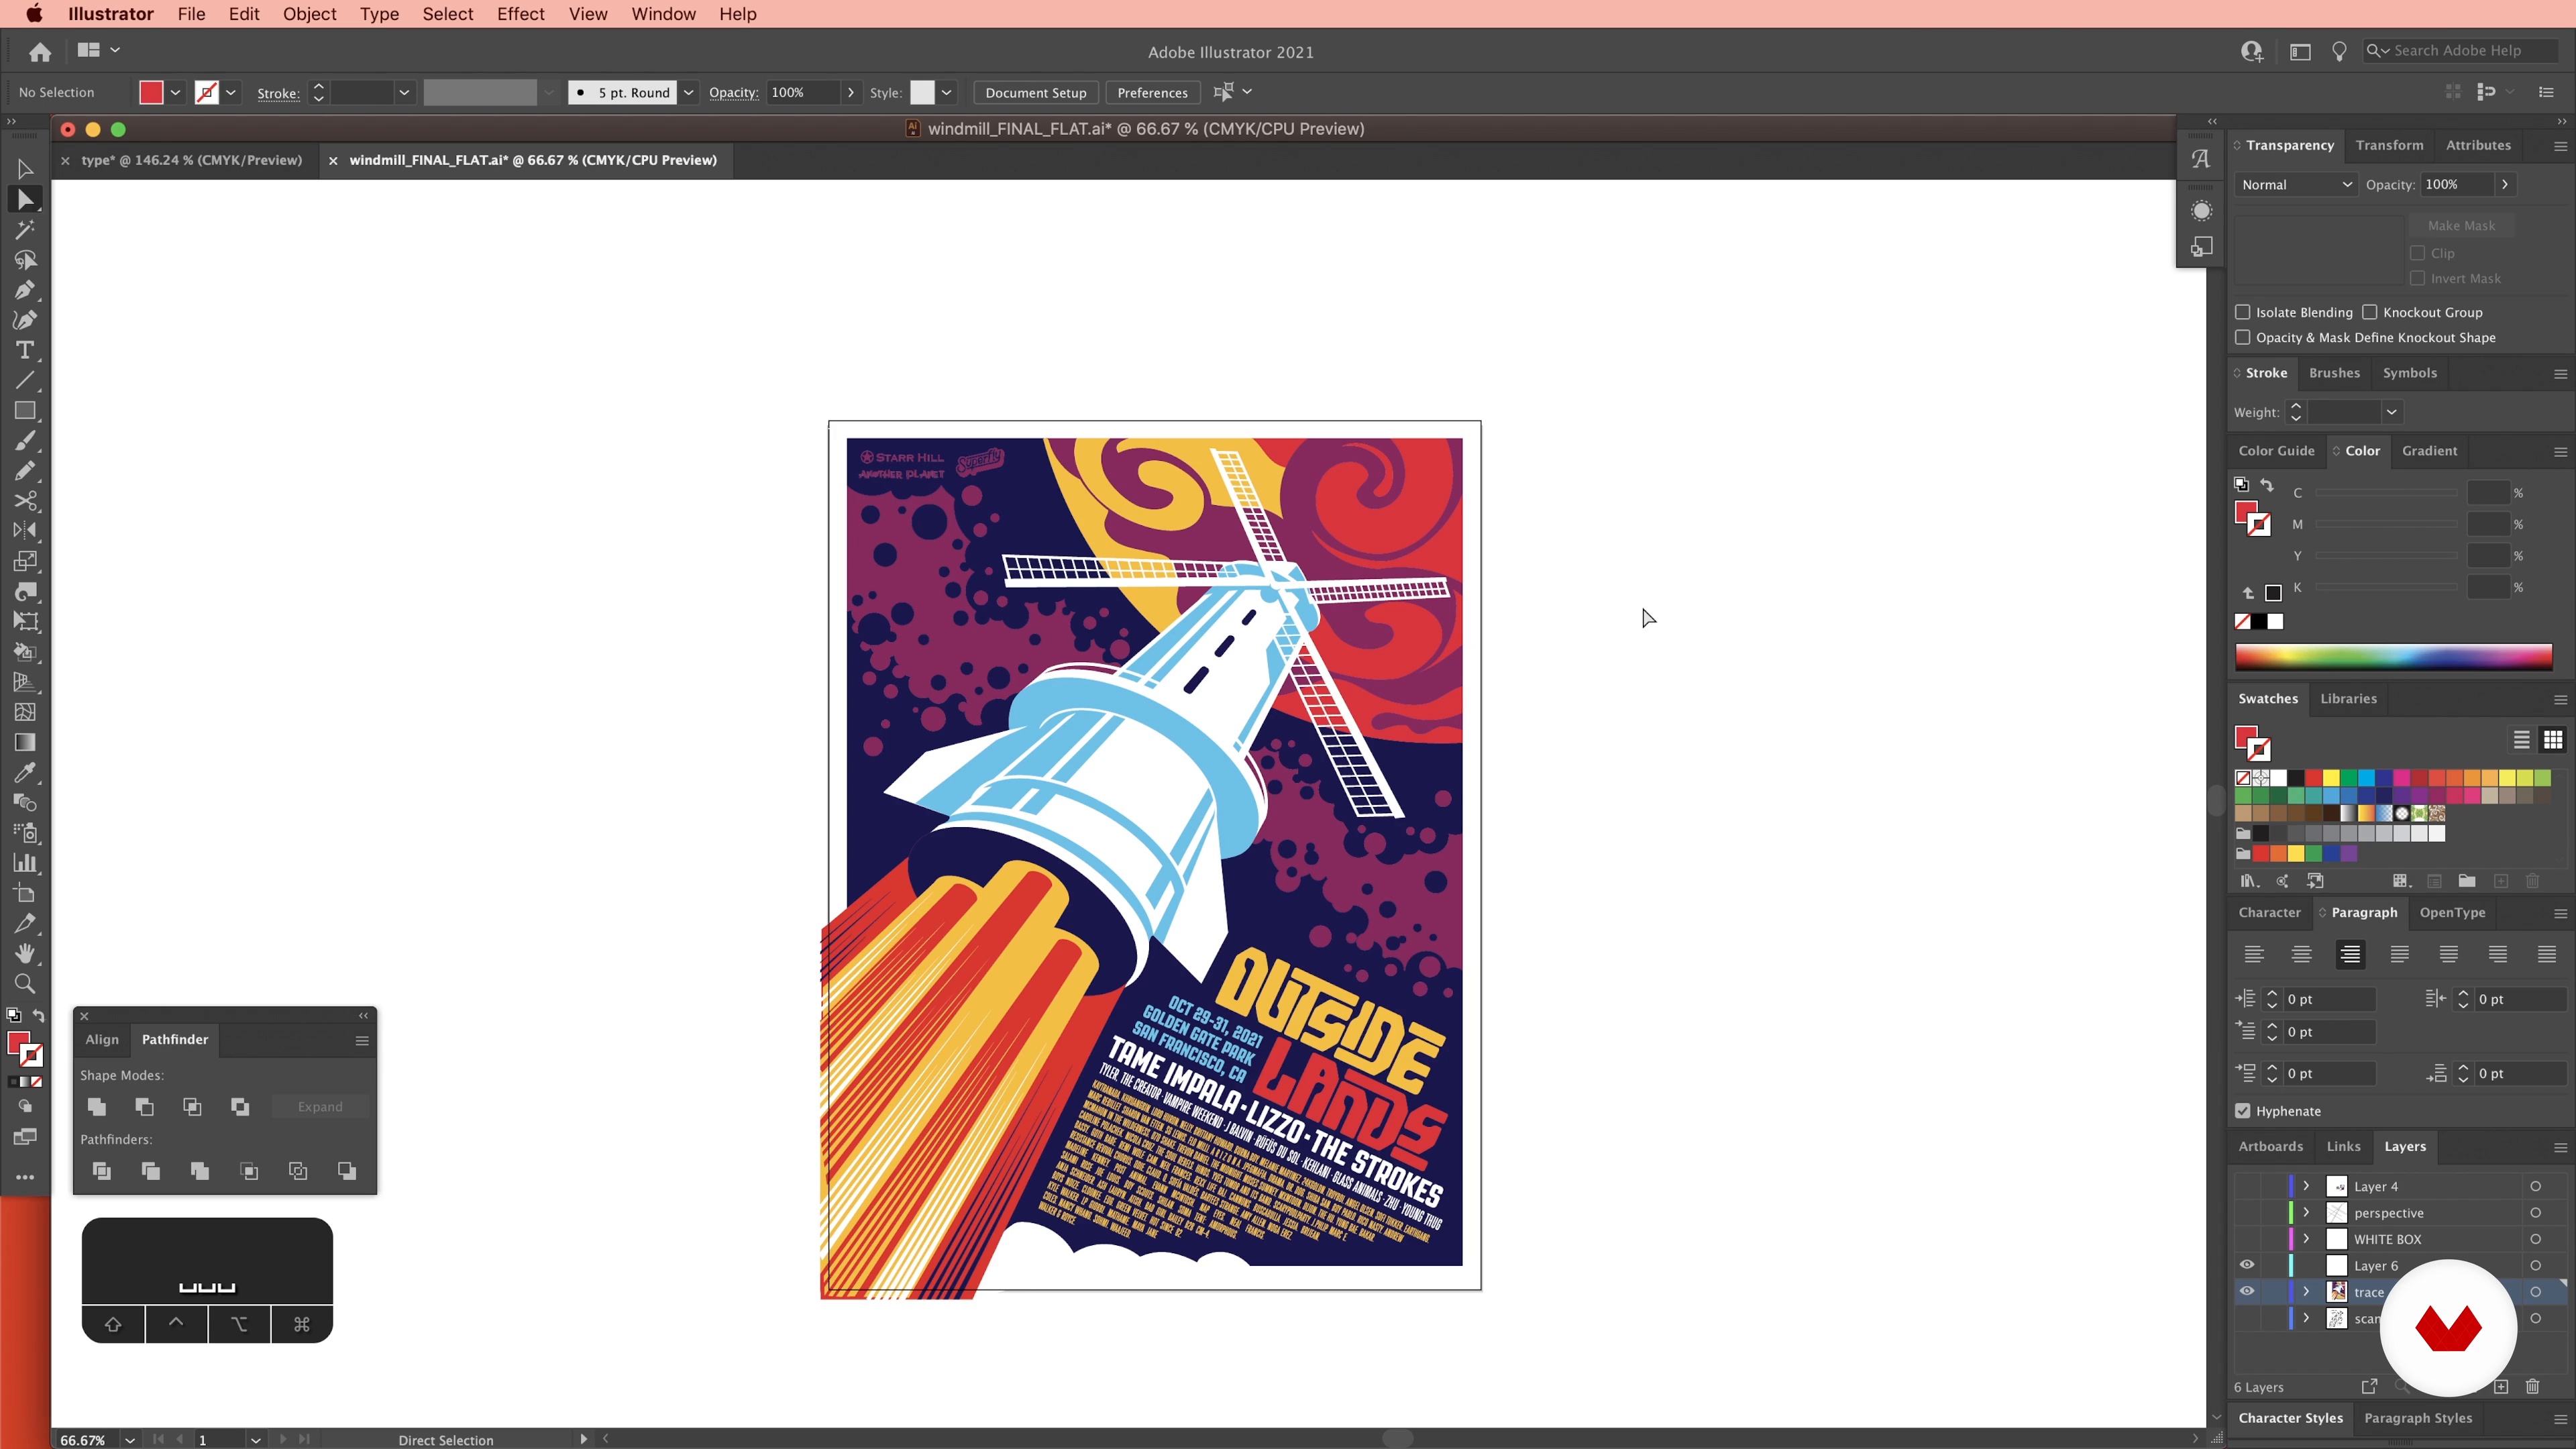Toggle Opacity & Mask Define Knockout Shape
This screenshot has width=2576, height=1449.
tap(2243, 337)
